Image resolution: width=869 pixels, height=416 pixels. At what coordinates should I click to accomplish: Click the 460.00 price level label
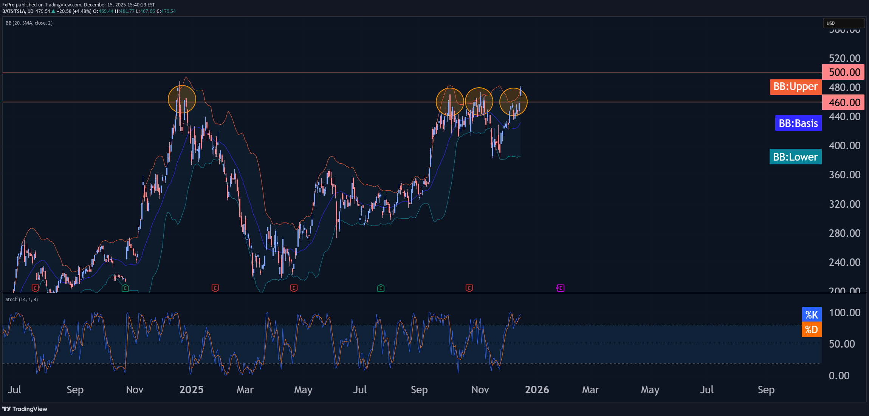[x=844, y=102]
